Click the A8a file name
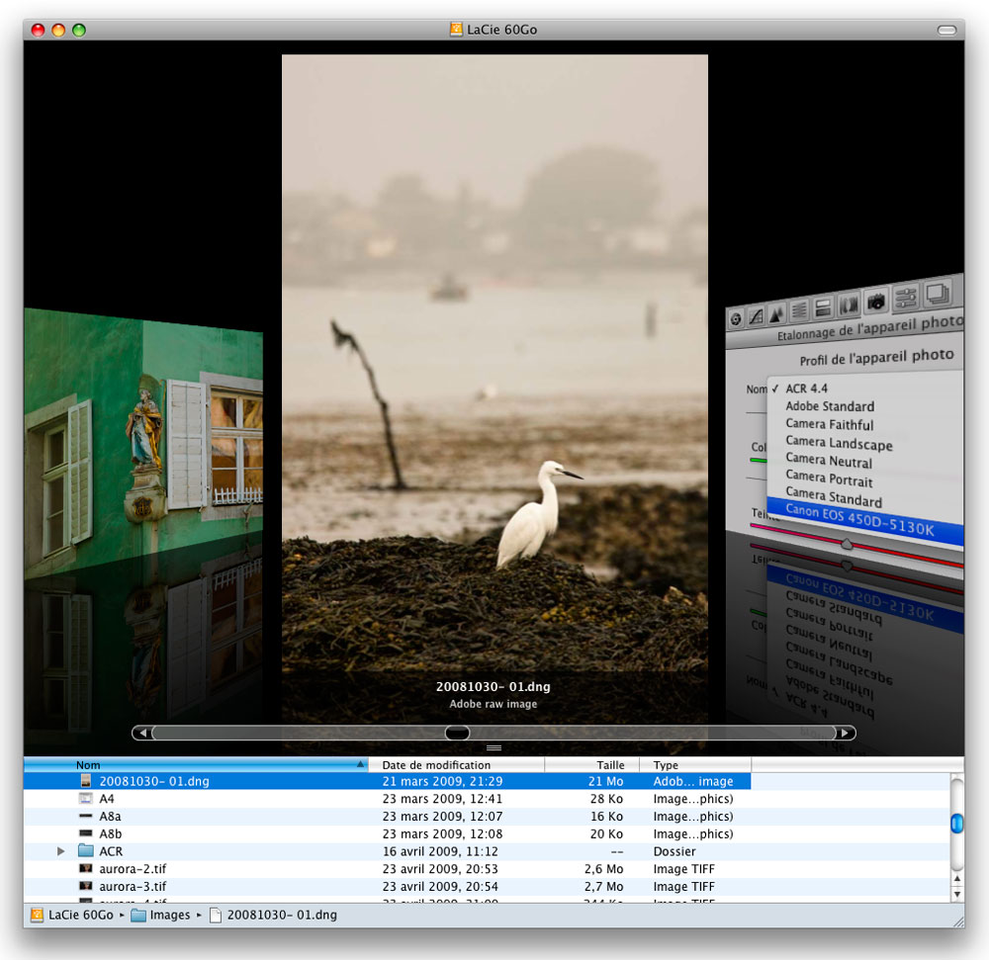This screenshot has height=960, width=989. coord(110,817)
